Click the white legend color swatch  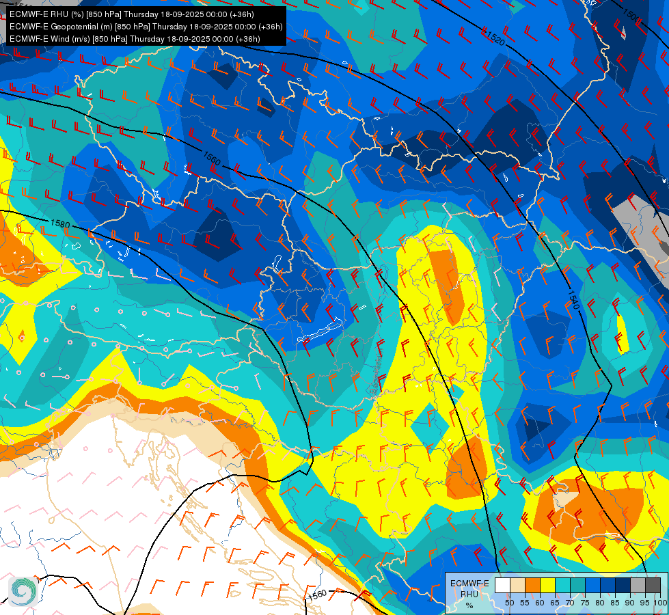click(502, 585)
